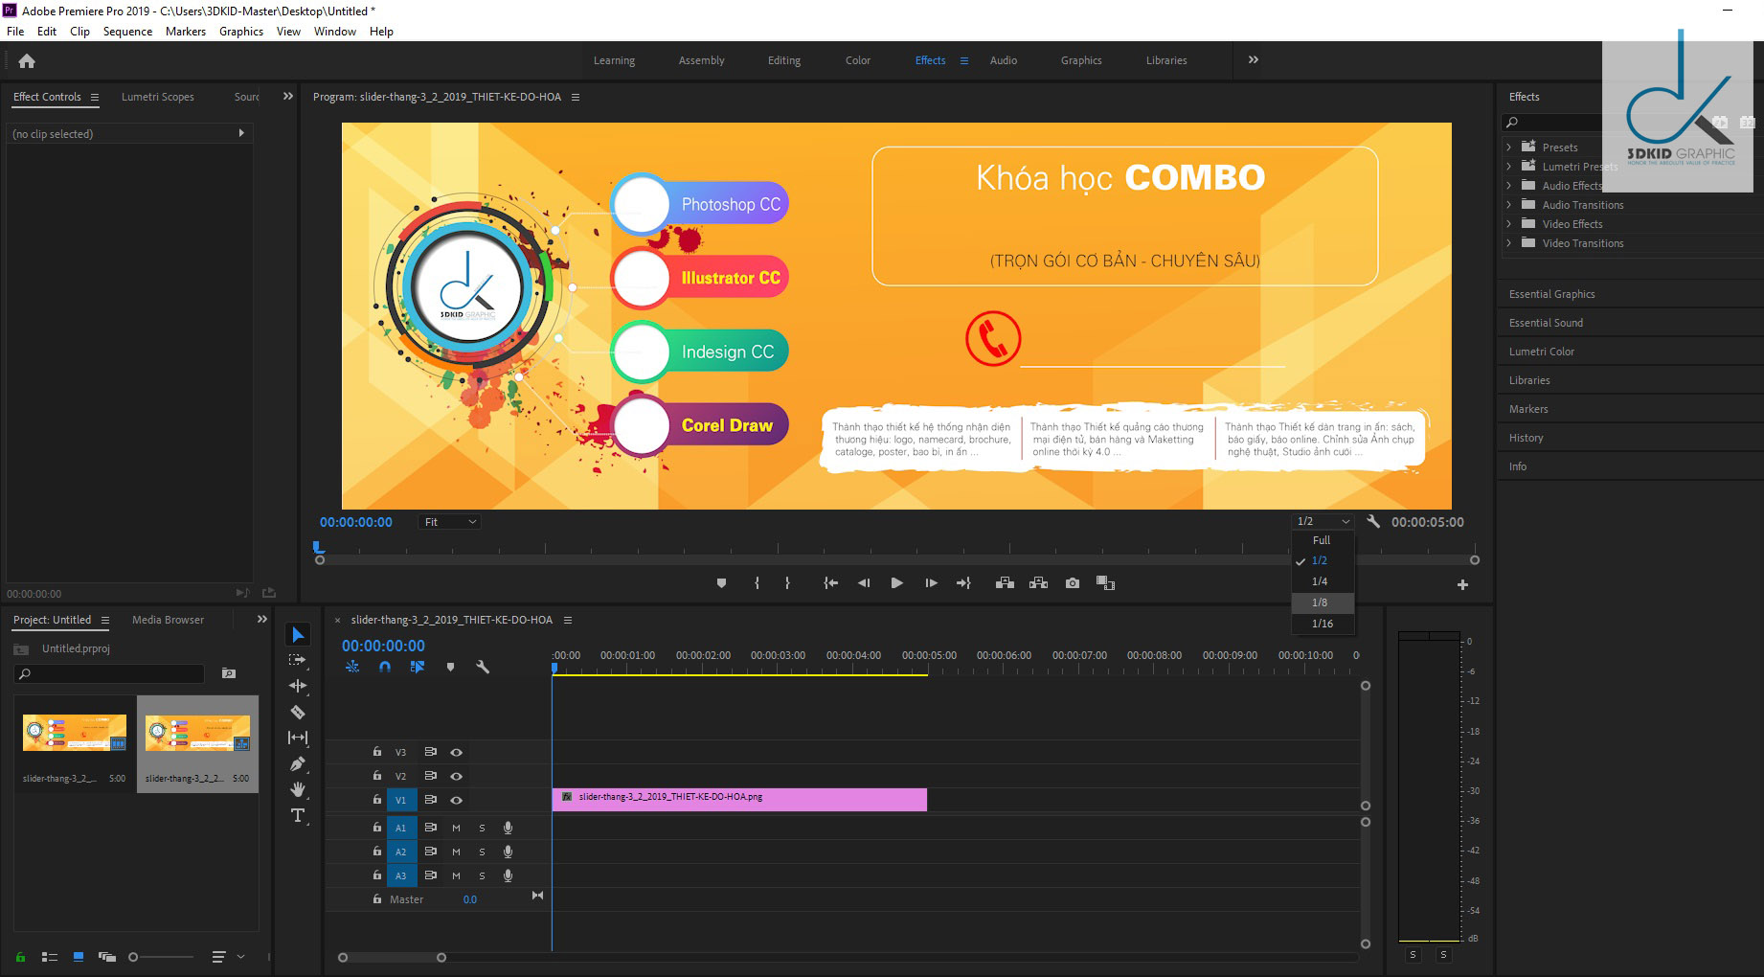The height and width of the screenshot is (977, 1764).
Task: Open the Essential Graphics panel
Action: (x=1551, y=294)
